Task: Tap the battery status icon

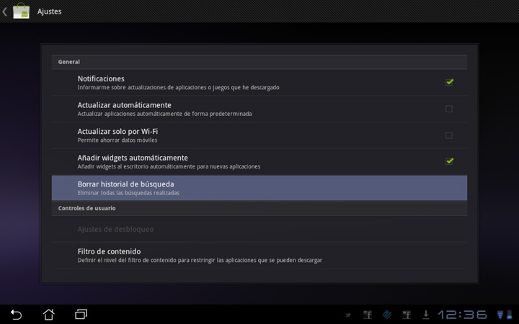Action: (x=510, y=315)
